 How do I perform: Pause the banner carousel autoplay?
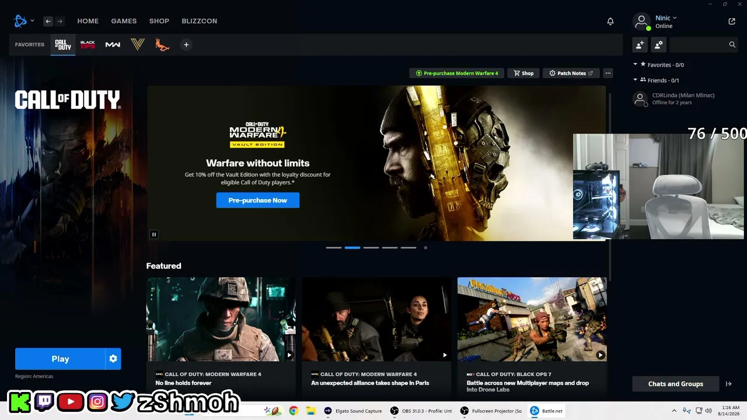[154, 235]
